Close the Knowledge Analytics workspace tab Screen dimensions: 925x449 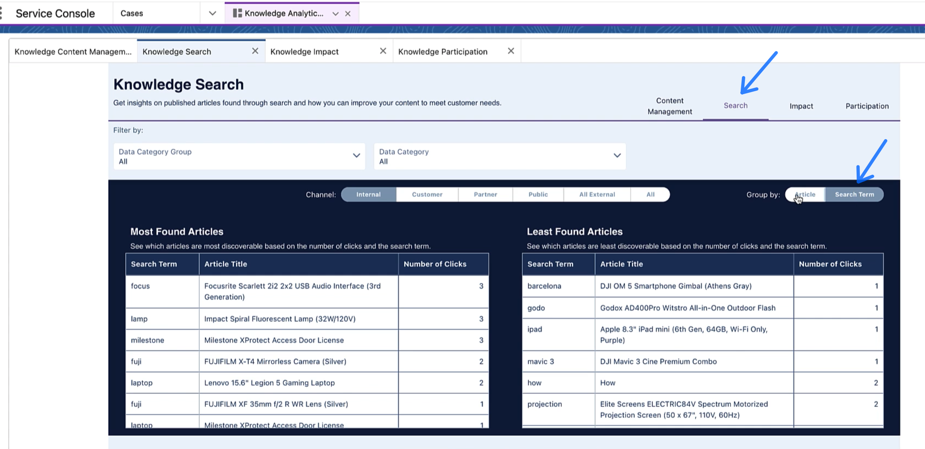[348, 14]
